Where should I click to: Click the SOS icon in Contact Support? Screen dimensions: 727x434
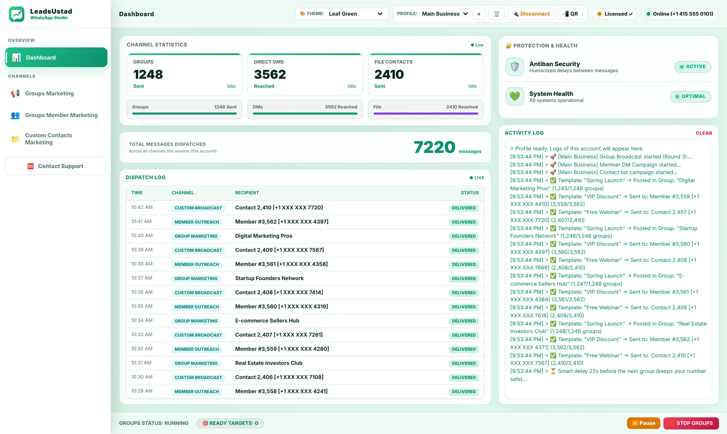(x=30, y=166)
